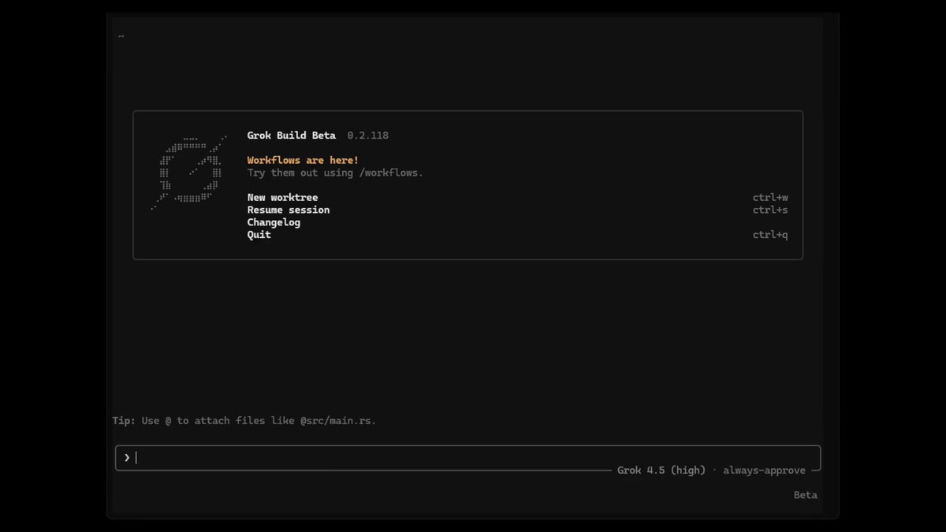
Task: Click the ctrl+w shortcut hint
Action: (x=770, y=198)
